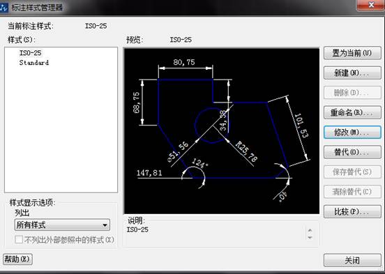Click 替代(O) override button
Image resolution: width=385 pixels, height=274 pixels.
352,152
